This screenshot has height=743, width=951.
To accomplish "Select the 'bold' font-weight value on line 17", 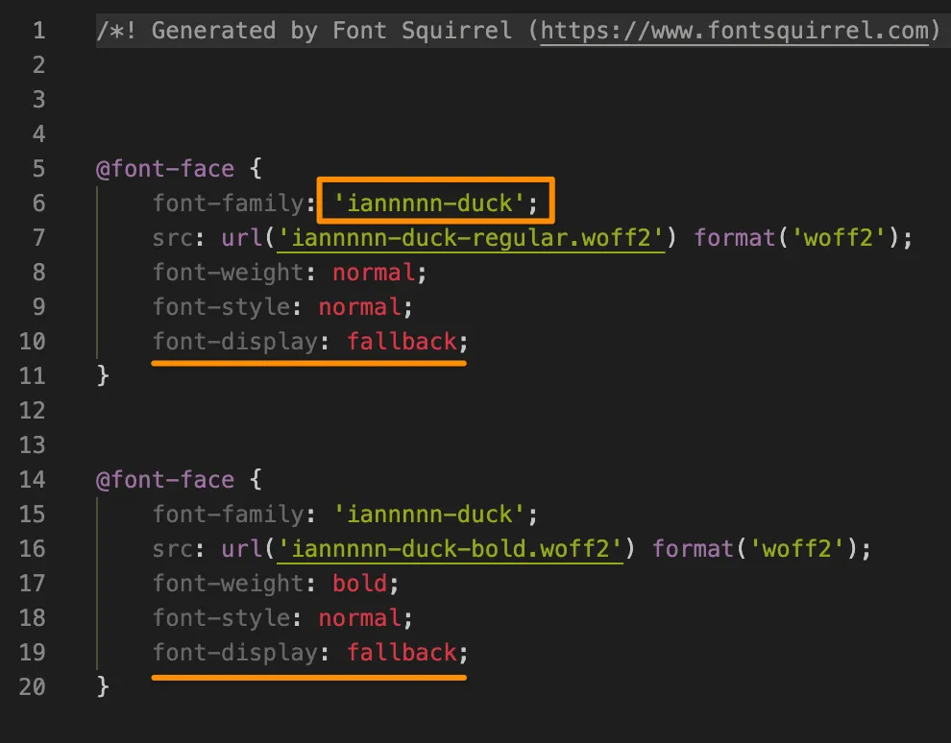I will (x=359, y=583).
